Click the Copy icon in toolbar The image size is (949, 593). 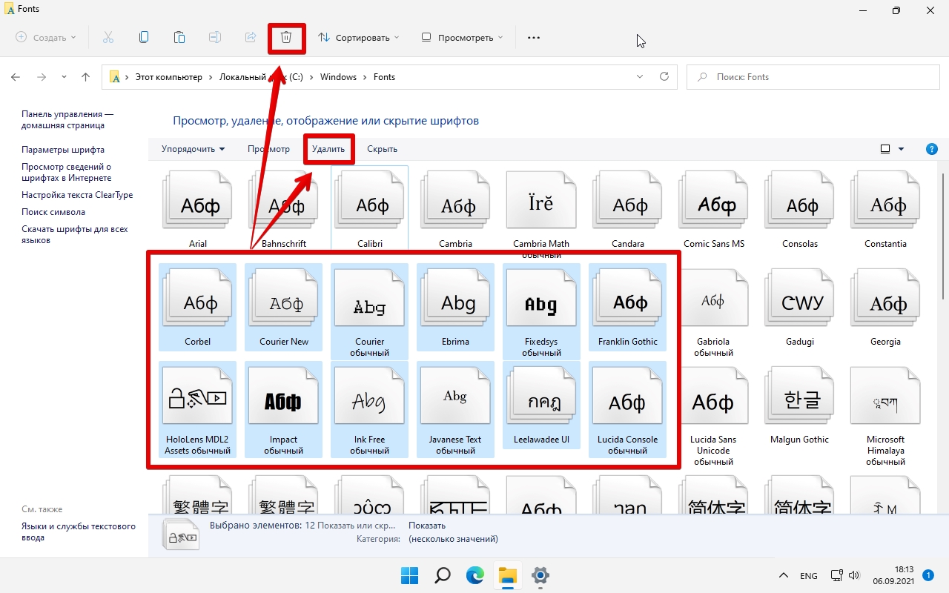pos(144,37)
